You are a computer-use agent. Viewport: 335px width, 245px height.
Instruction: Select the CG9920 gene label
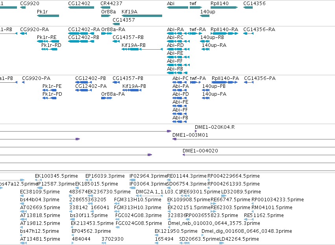(30, 4)
